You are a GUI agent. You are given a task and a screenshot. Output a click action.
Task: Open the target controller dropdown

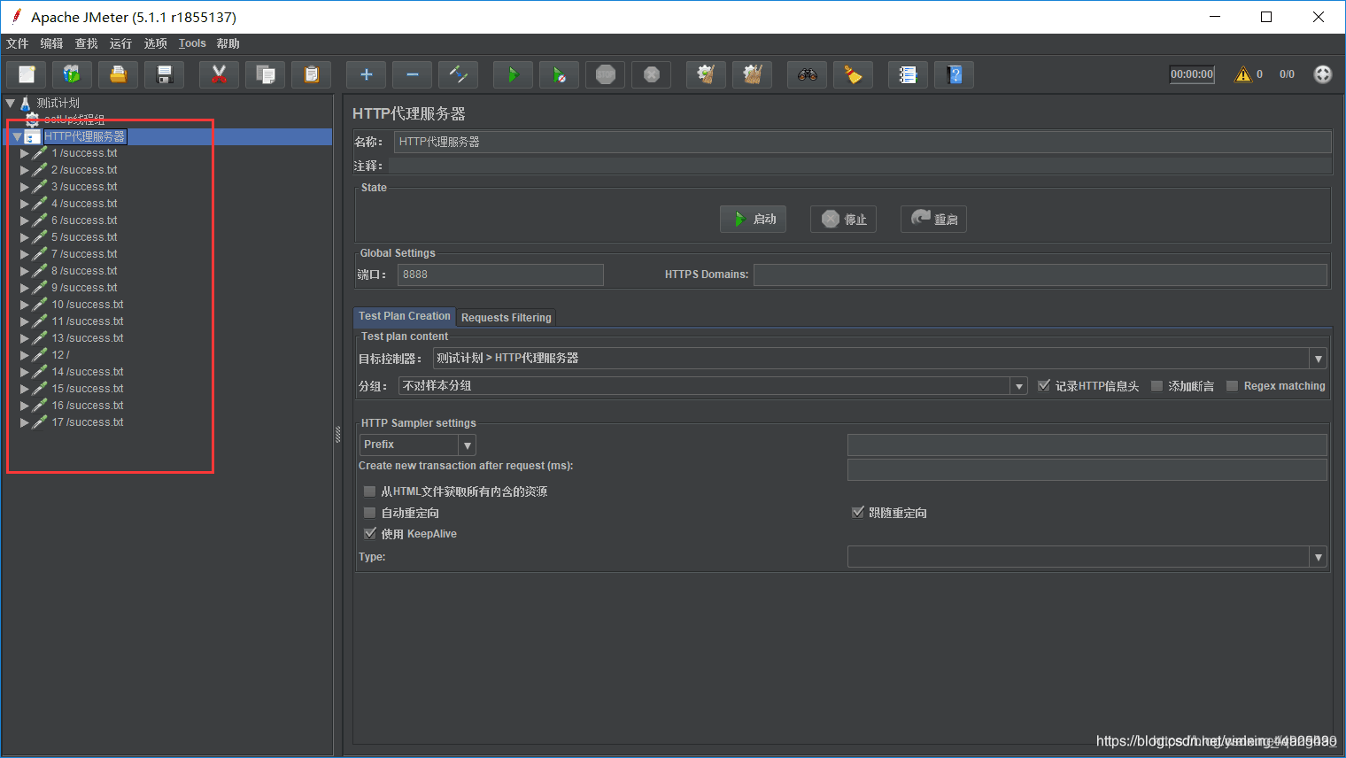pos(1319,359)
